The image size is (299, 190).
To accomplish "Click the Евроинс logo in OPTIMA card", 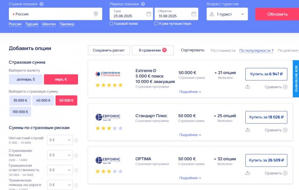I will pyautogui.click(x=108, y=160).
